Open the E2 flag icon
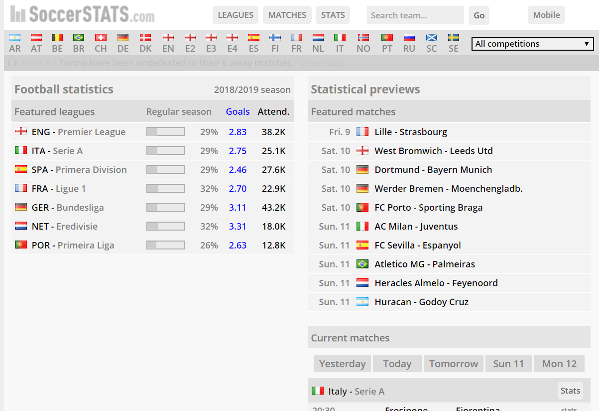 tap(190, 37)
